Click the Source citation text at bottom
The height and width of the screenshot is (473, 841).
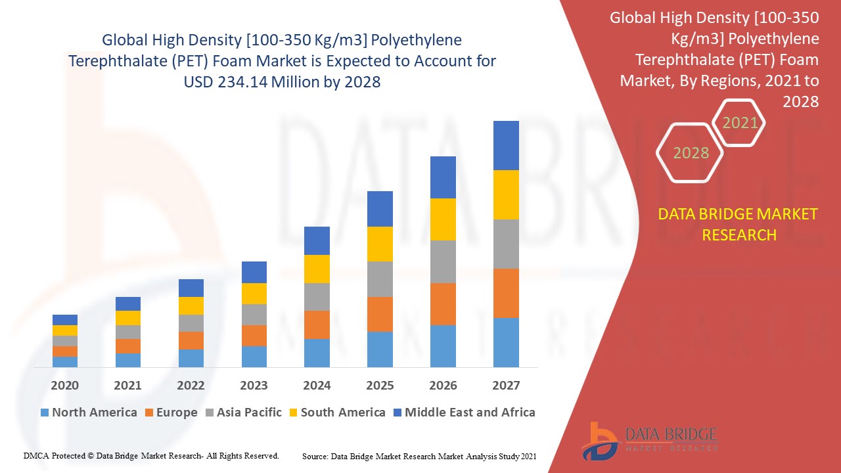pos(419,455)
